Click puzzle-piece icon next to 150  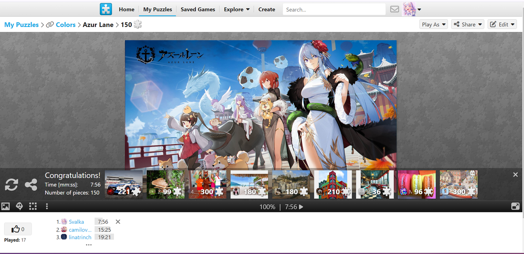click(138, 25)
